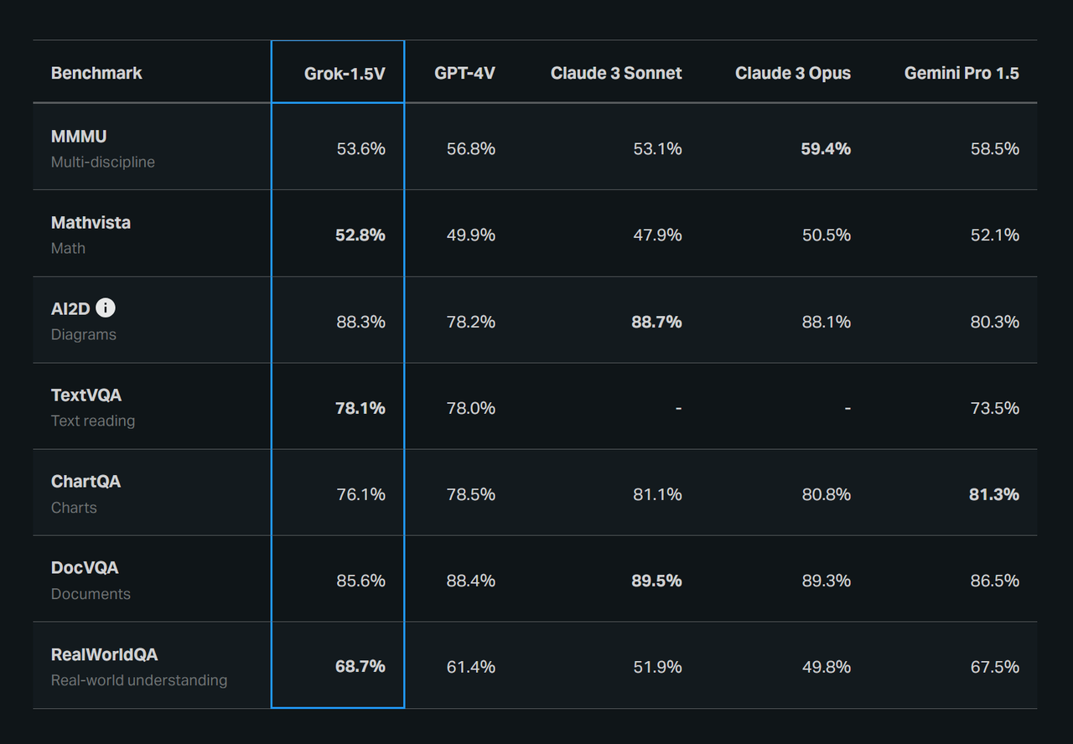Click the Gemini Pro 1.5 column header
1073x744 pixels.
point(962,73)
